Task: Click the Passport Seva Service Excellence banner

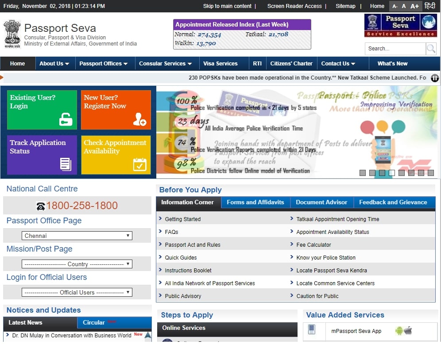Action: click(x=401, y=26)
